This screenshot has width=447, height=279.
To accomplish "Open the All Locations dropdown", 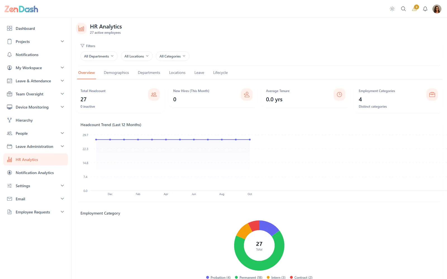I will point(137,56).
